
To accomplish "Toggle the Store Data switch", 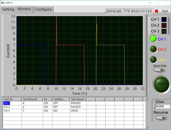I will tap(159, 70).
